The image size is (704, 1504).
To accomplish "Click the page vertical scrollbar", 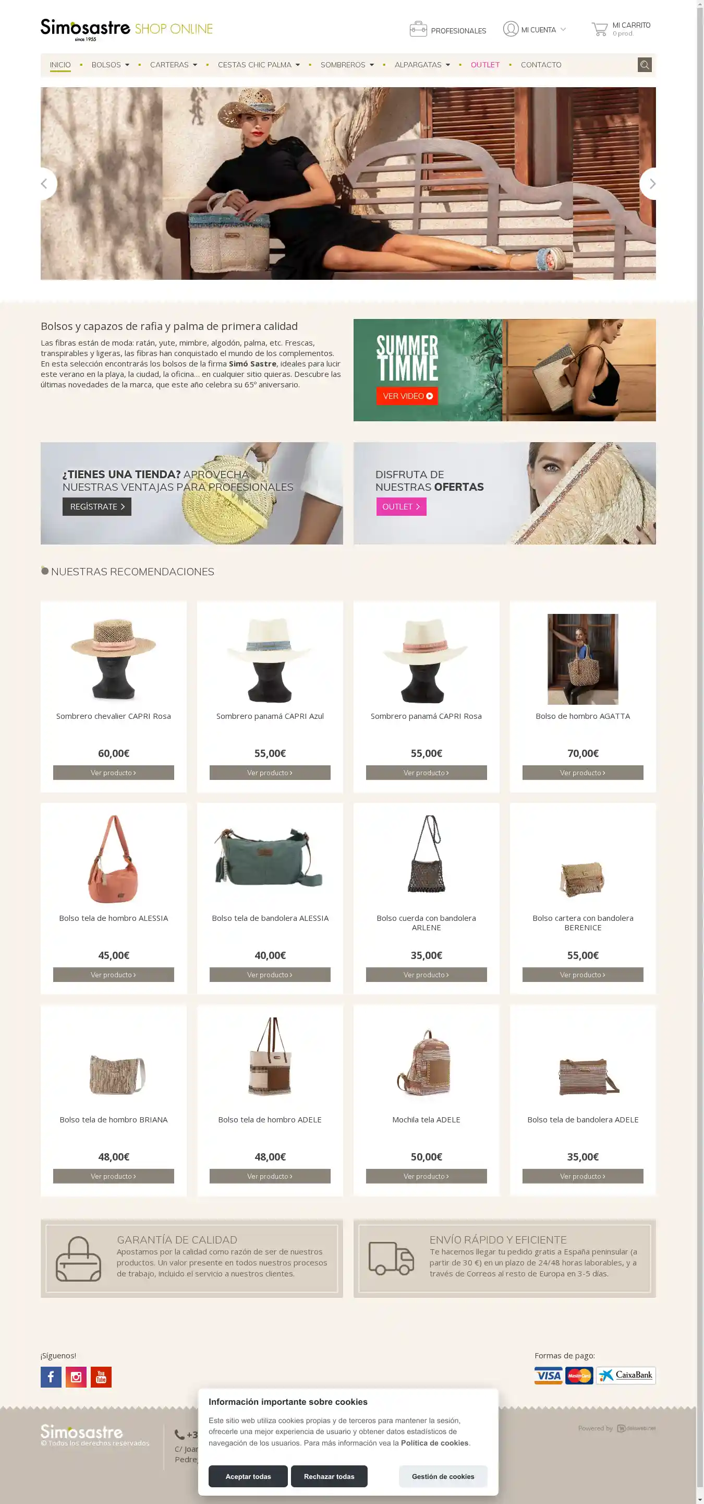I will point(700,752).
